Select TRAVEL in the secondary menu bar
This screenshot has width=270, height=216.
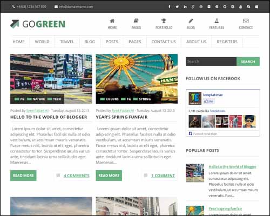67,42
